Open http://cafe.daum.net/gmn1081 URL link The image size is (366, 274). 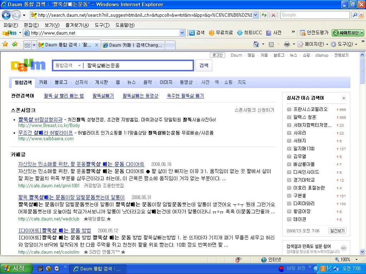coord(49,186)
